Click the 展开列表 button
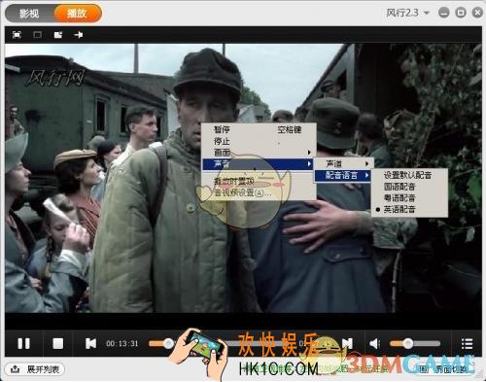The width and height of the screenshot is (486, 382). coord(35,369)
